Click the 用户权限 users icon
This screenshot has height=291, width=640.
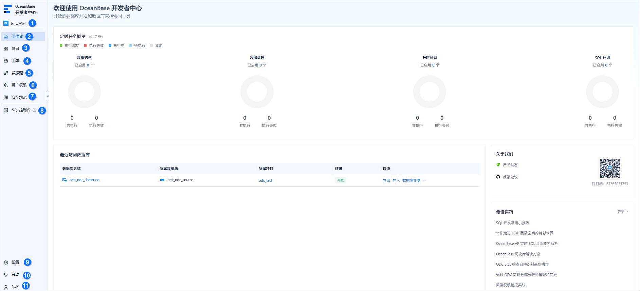(6, 85)
